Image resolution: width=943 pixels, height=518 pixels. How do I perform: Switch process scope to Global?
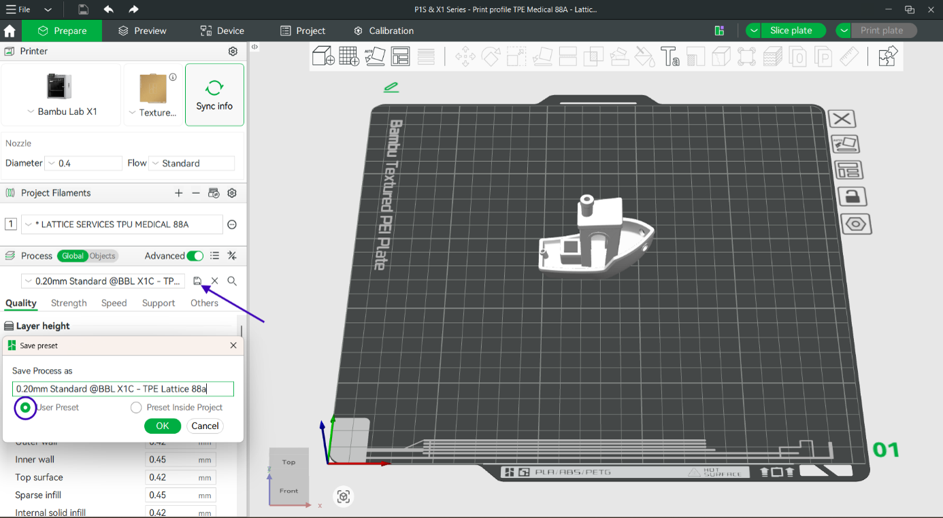[x=72, y=256]
